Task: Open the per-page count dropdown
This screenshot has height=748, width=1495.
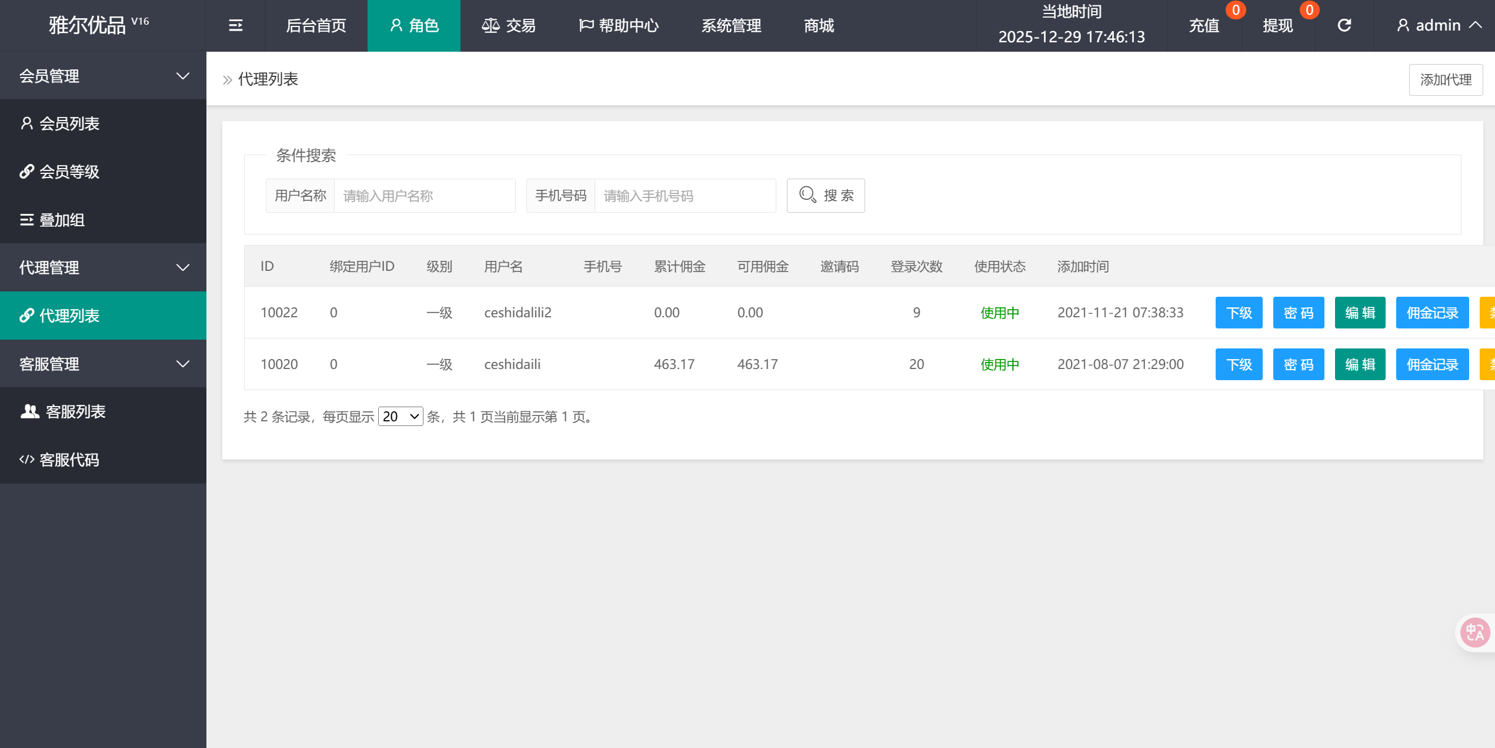Action: [x=400, y=417]
